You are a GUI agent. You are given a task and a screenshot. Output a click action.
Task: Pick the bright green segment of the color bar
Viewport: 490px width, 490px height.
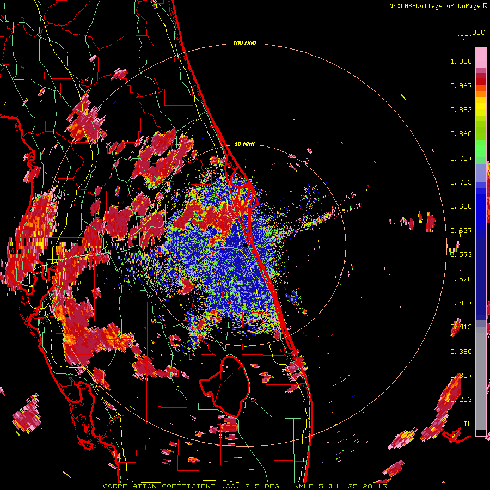click(481, 149)
